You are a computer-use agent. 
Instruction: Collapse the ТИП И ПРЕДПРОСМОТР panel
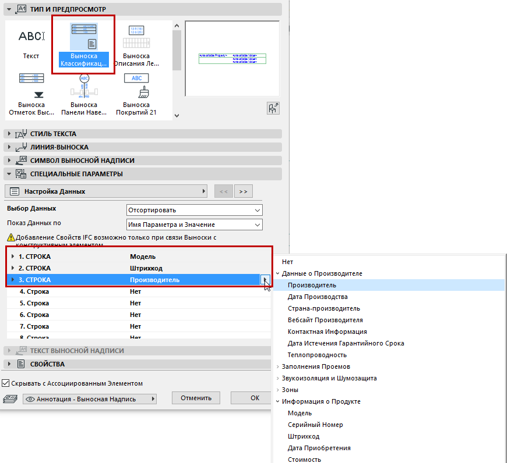9,9
